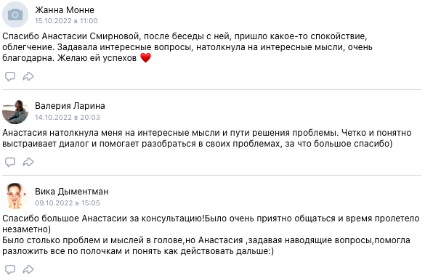Open comments on Валерия Ларина's review
Screen dimensions: 425x278
pos(10,162)
